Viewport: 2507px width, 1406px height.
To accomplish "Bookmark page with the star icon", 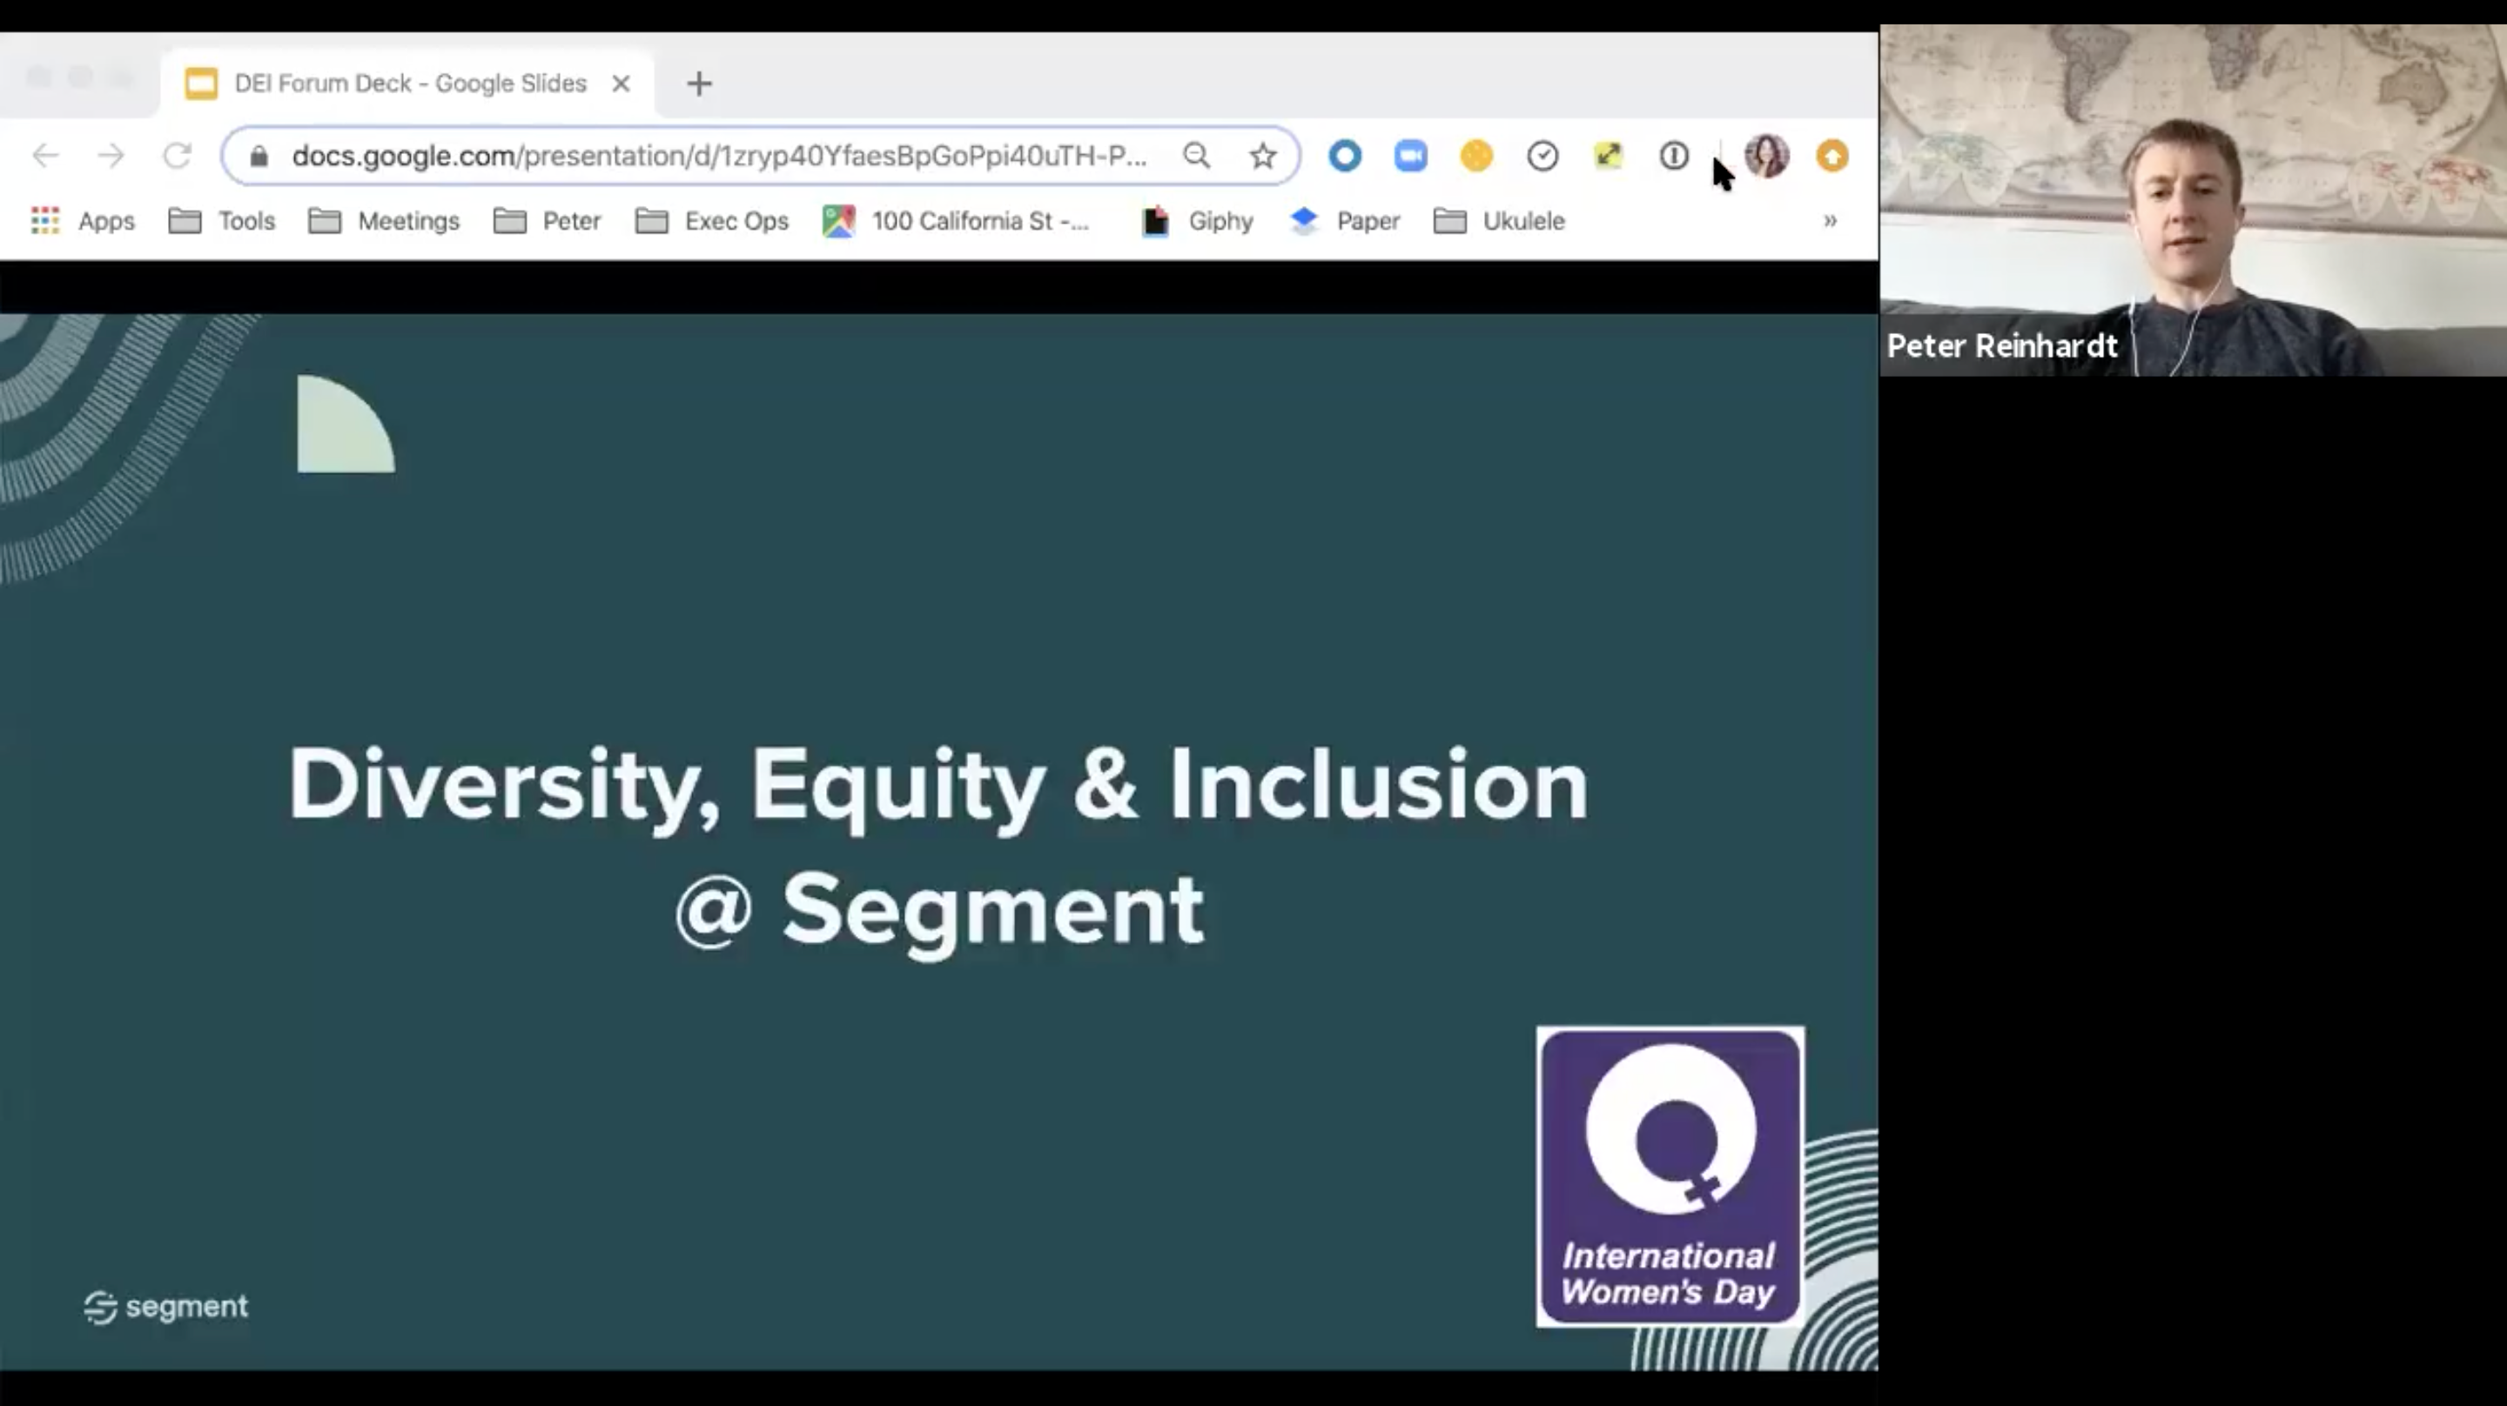I will [1262, 156].
